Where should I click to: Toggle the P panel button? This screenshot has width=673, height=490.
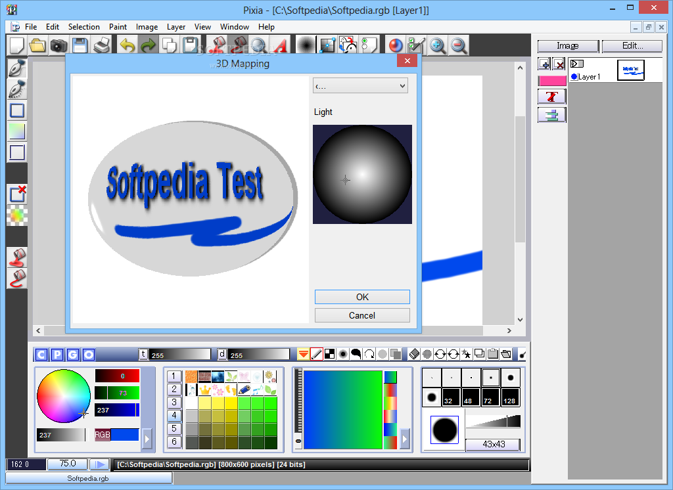(57, 355)
